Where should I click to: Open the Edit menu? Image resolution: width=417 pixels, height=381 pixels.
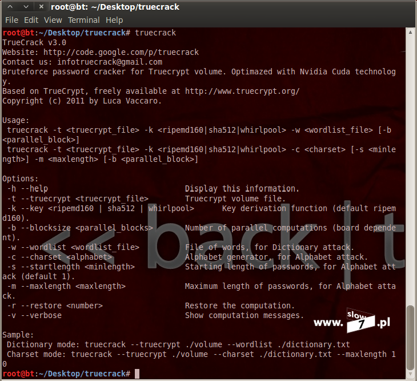31,20
